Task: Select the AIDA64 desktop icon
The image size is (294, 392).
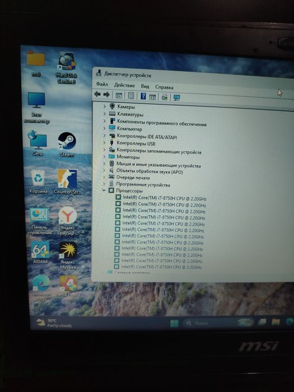Action: point(40,252)
